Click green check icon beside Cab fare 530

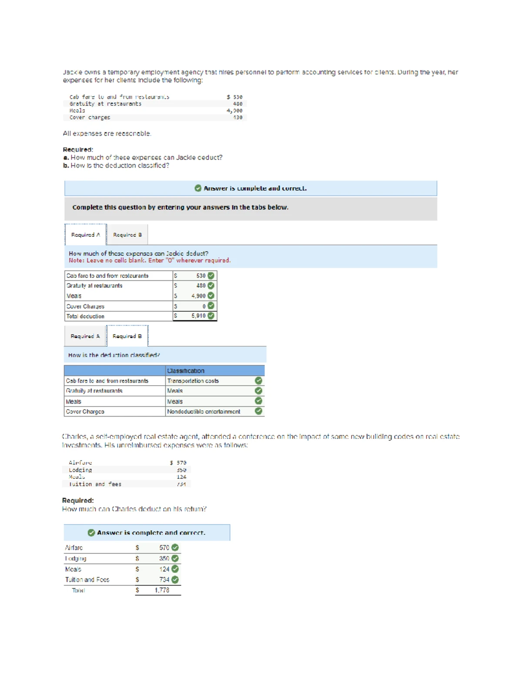pyautogui.click(x=211, y=276)
